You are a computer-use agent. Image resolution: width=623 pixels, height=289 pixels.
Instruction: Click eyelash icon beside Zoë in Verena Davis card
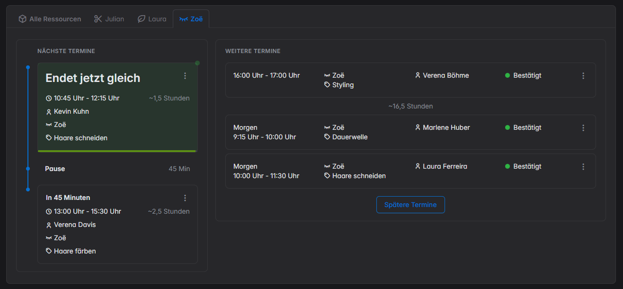49,238
